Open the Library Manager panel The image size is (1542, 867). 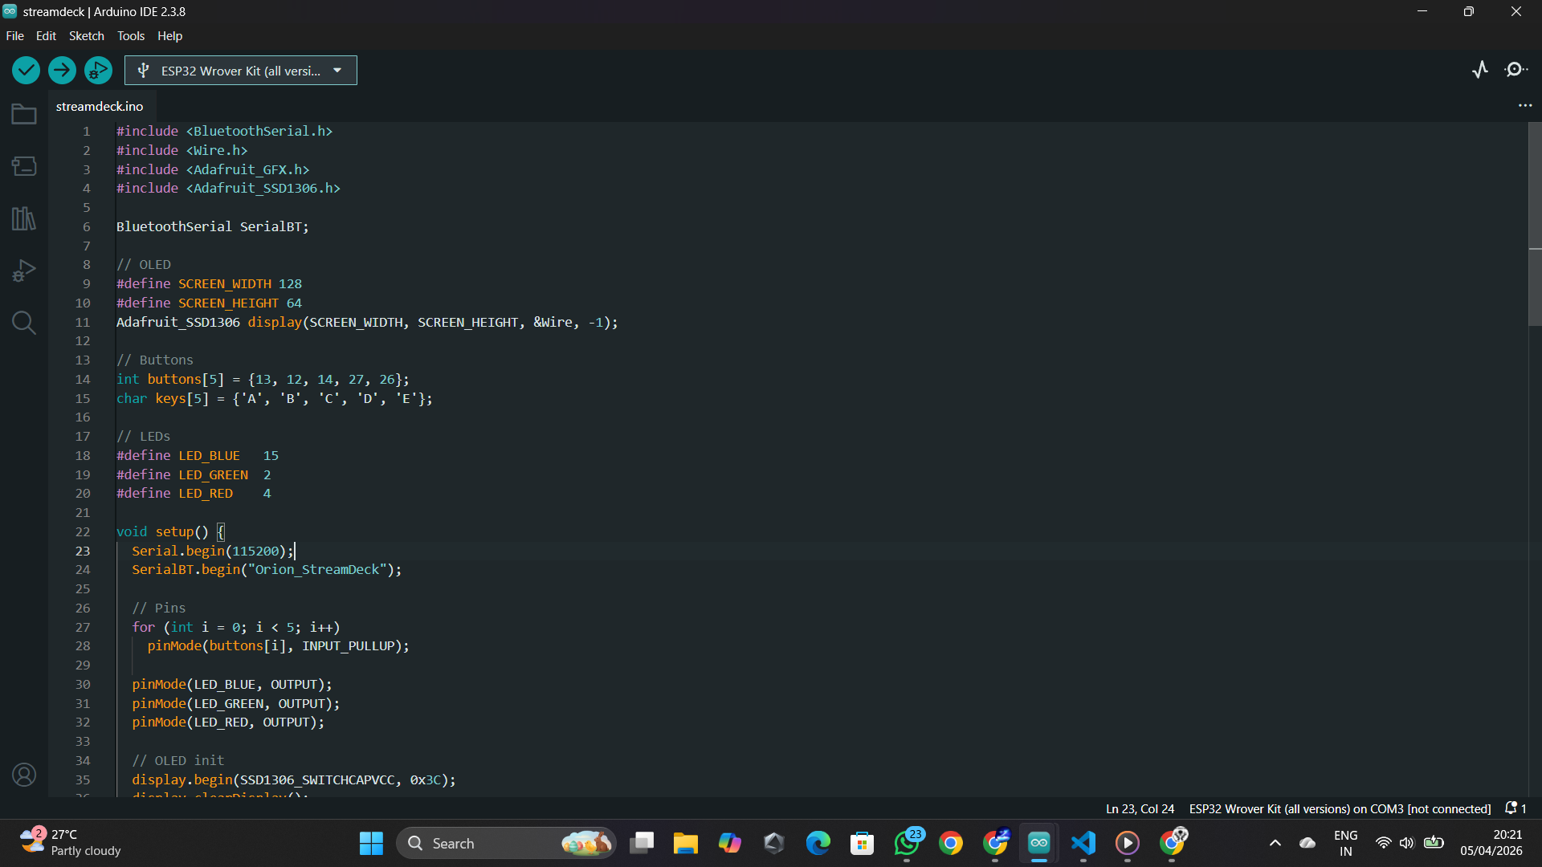(x=24, y=218)
